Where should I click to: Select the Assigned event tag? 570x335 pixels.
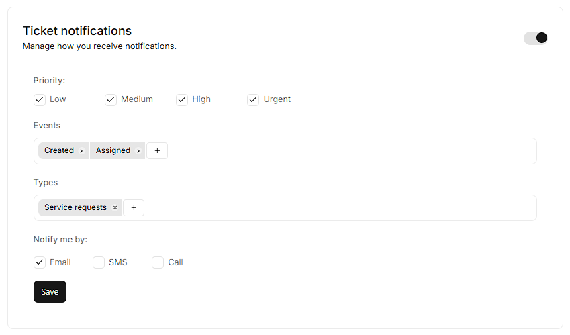[113, 151]
